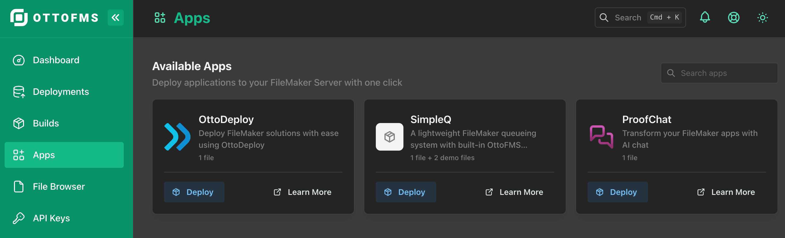Click the SimpleQ box logo
Viewport: 785px width, 238px height.
[389, 137]
